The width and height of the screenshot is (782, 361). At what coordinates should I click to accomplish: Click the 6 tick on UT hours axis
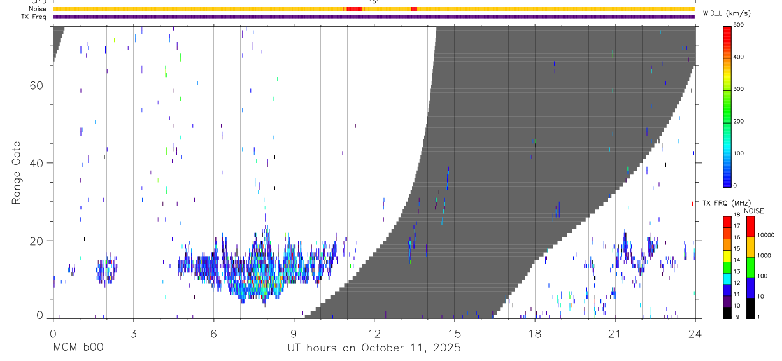pyautogui.click(x=213, y=333)
